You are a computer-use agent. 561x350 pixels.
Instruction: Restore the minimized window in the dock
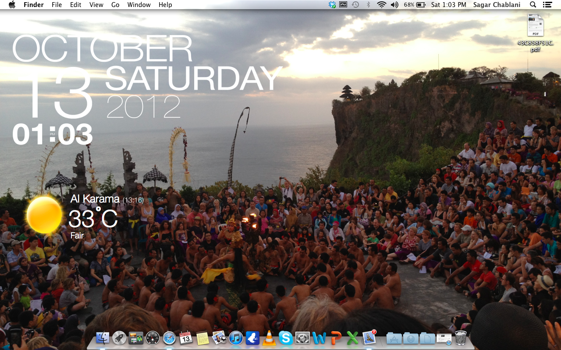[444, 338]
